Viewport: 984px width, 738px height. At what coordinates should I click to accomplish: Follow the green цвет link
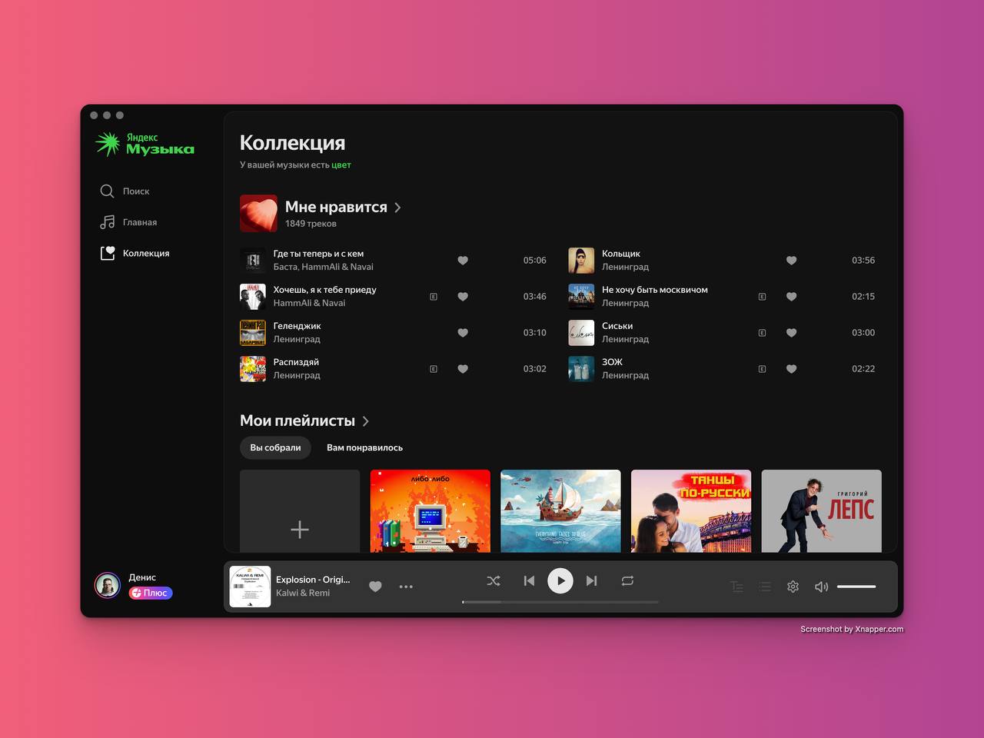click(x=341, y=165)
